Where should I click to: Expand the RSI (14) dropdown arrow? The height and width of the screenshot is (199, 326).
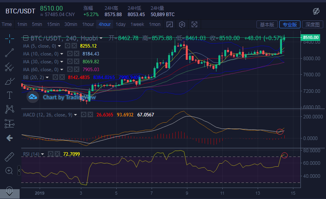coord(43,154)
